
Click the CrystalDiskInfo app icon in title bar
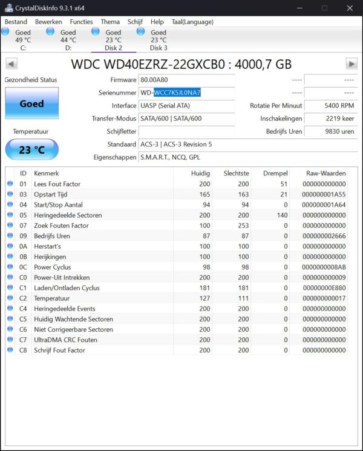click(9, 8)
